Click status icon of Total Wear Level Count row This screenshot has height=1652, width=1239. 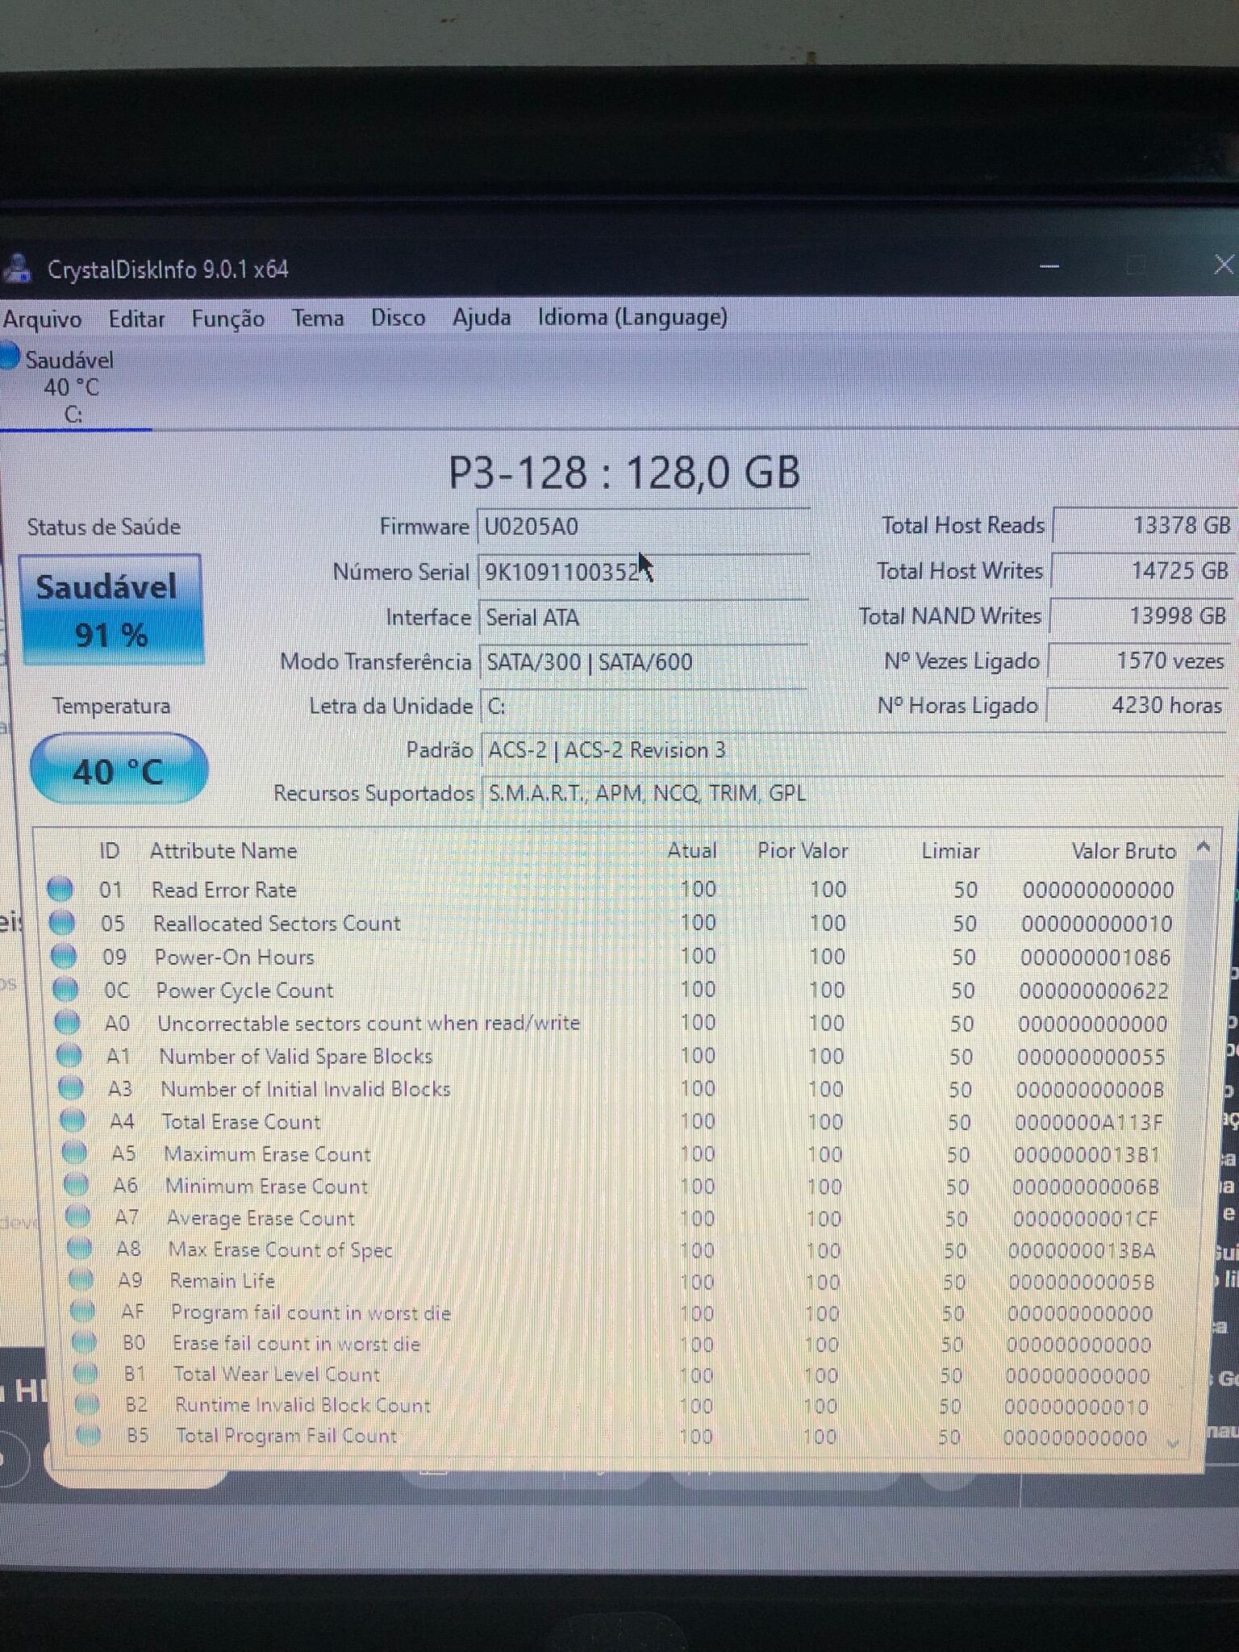click(x=86, y=1373)
